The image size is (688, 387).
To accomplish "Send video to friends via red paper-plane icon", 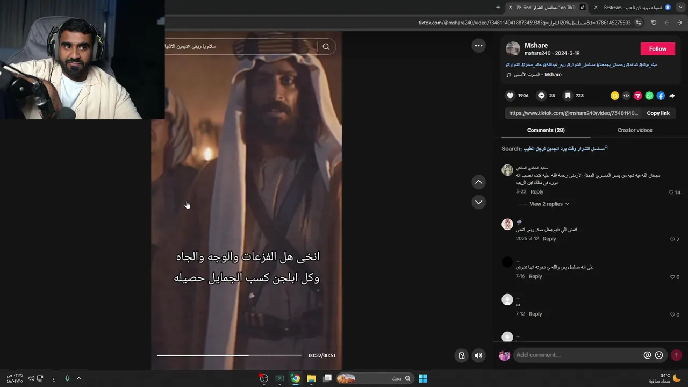I will coord(638,96).
